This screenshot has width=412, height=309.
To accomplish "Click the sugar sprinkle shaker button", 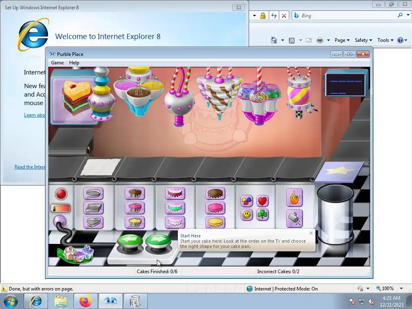I will [x=294, y=218].
